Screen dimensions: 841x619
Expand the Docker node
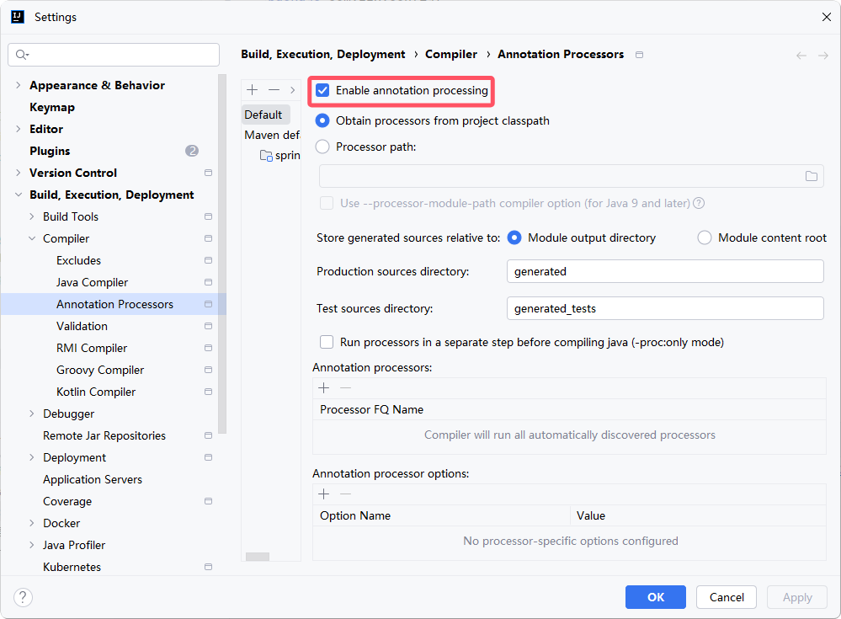32,523
